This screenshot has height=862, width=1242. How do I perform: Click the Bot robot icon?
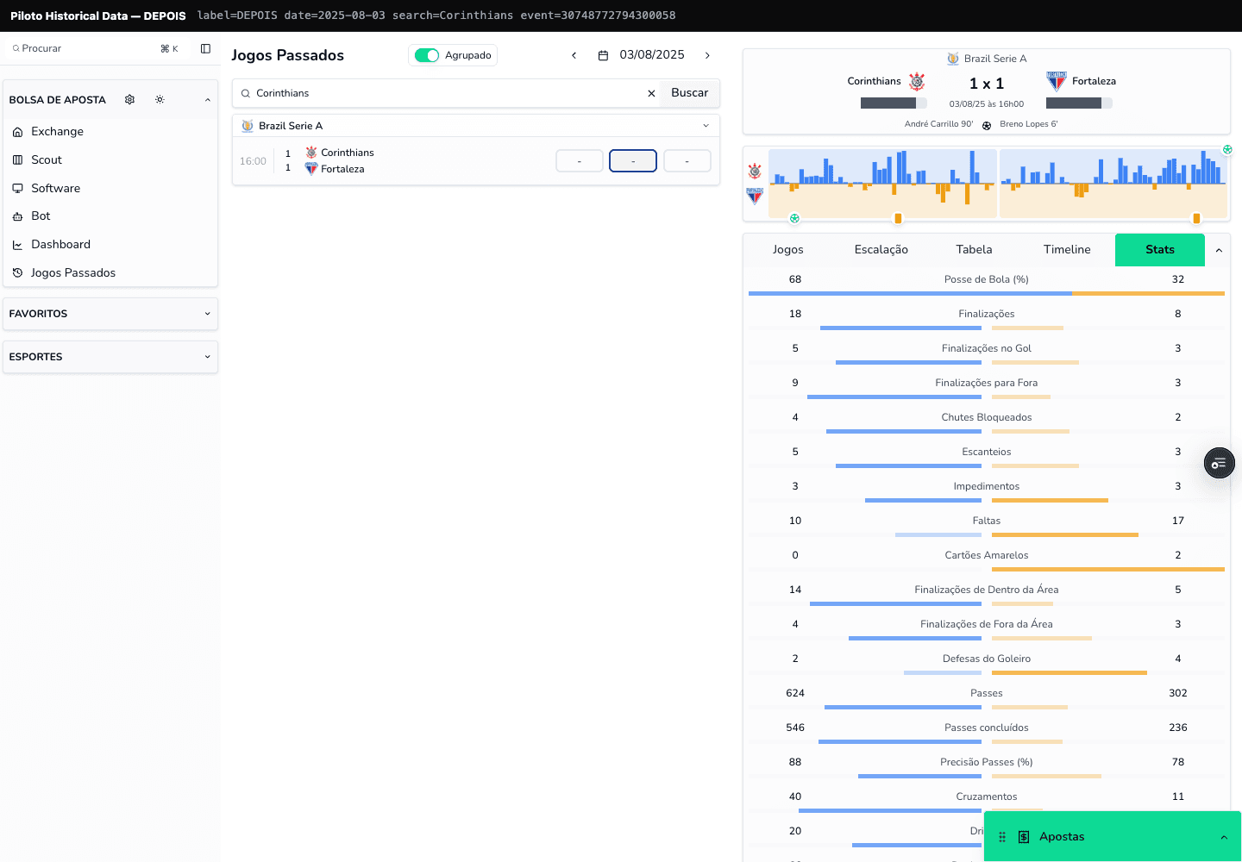pos(17,216)
